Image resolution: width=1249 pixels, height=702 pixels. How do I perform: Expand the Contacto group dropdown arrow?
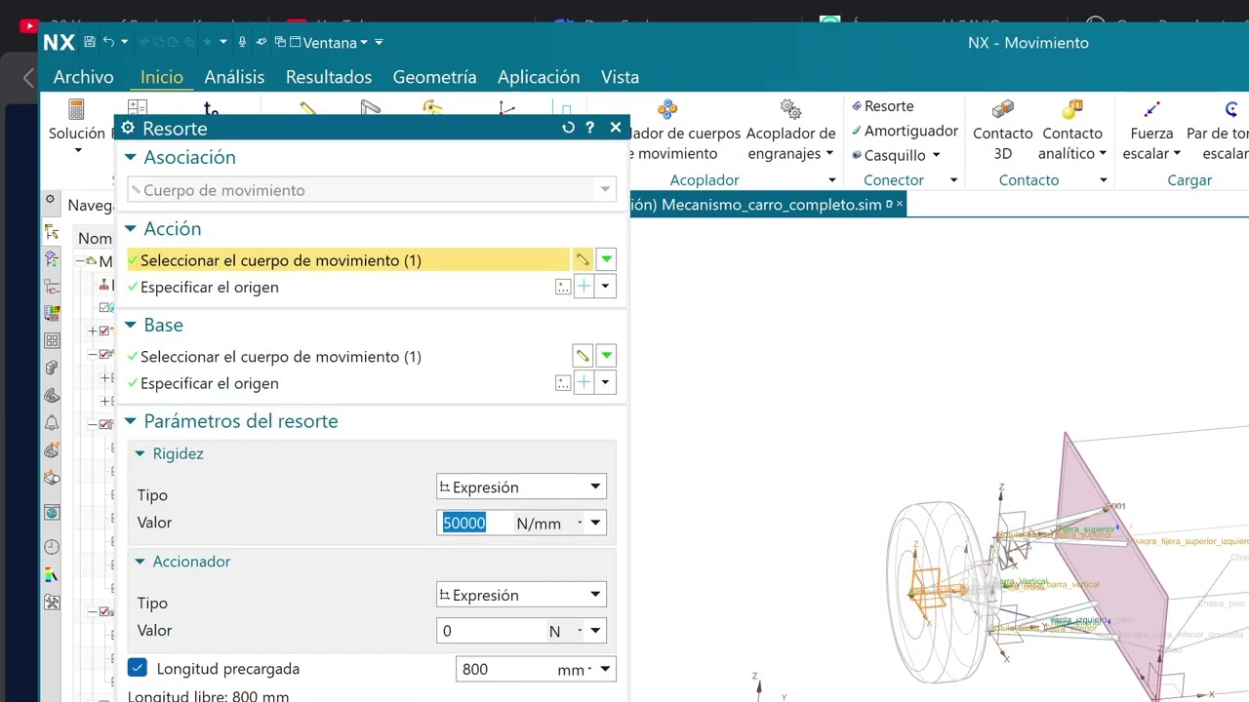[1104, 180]
